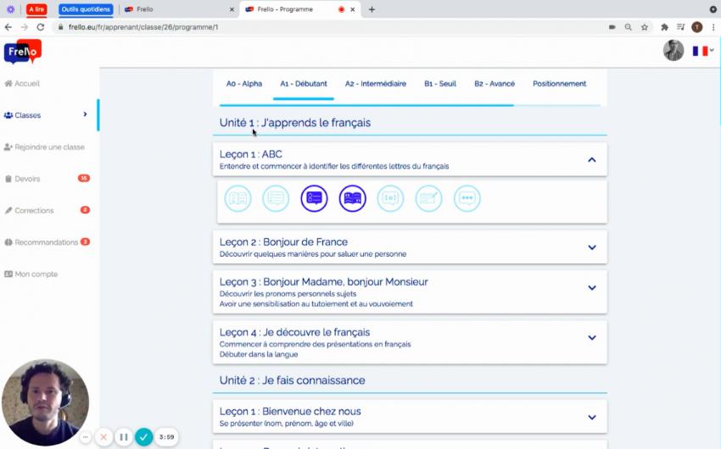This screenshot has height=449, width=721.
Task: Click the purple gear extension tab icon
Action: click(10, 9)
